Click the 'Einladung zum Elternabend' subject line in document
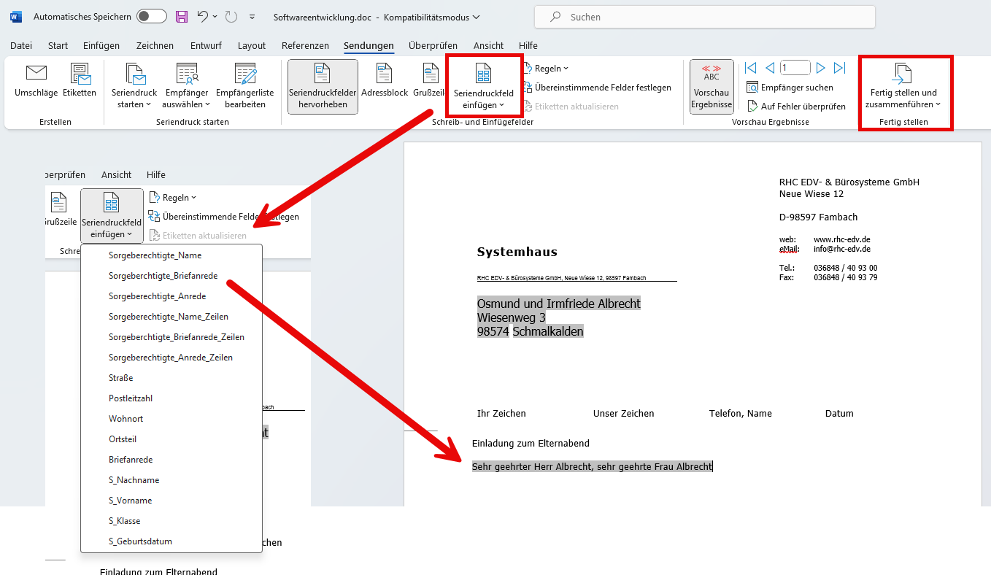Viewport: 991px width, 575px height. [x=531, y=443]
